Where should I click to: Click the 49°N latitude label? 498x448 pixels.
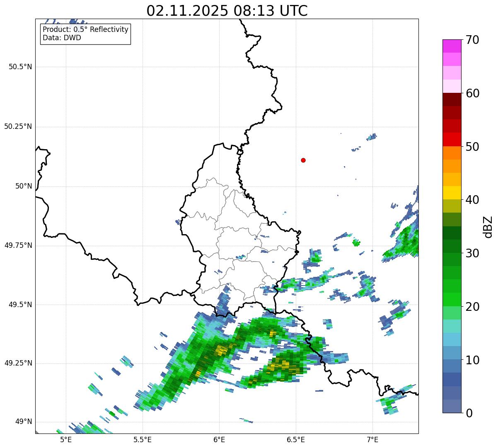click(24, 421)
